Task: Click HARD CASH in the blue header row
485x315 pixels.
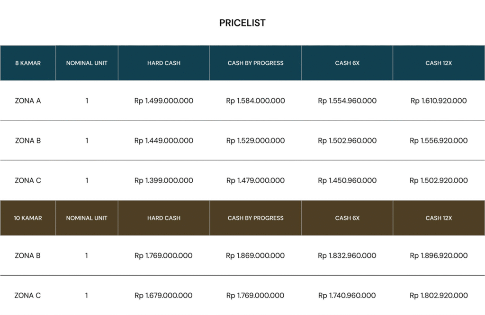Action: pos(163,63)
